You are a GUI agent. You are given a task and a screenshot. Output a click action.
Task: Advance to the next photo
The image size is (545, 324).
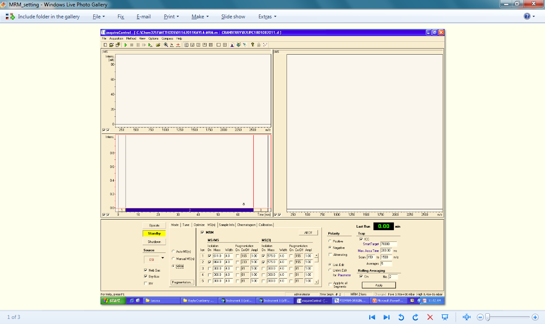(x=386, y=317)
